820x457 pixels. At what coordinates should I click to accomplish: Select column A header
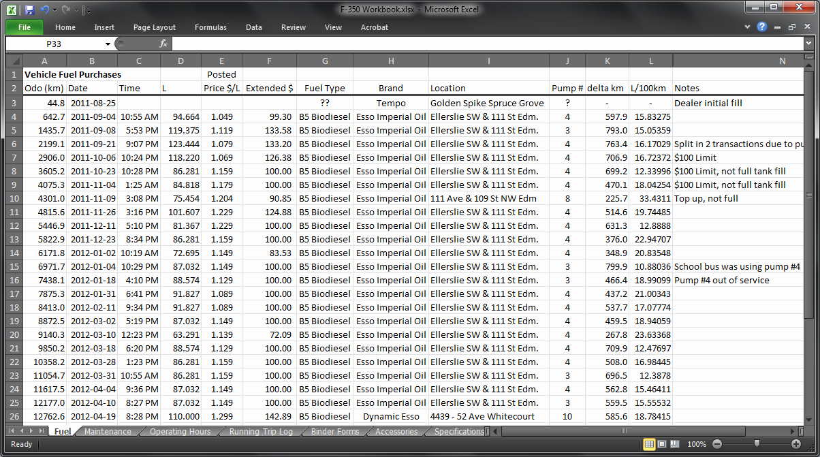44,61
